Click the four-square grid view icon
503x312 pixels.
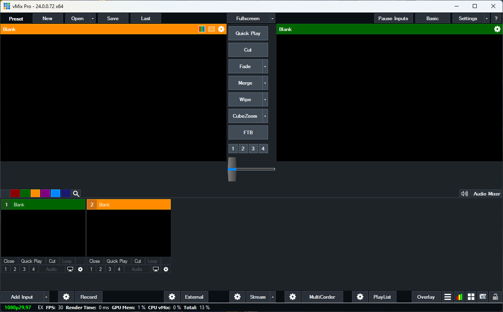471,297
